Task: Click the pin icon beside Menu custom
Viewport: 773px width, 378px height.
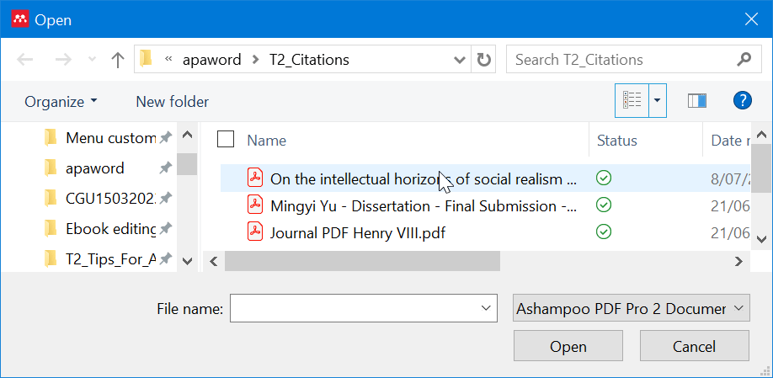Action: pos(166,138)
